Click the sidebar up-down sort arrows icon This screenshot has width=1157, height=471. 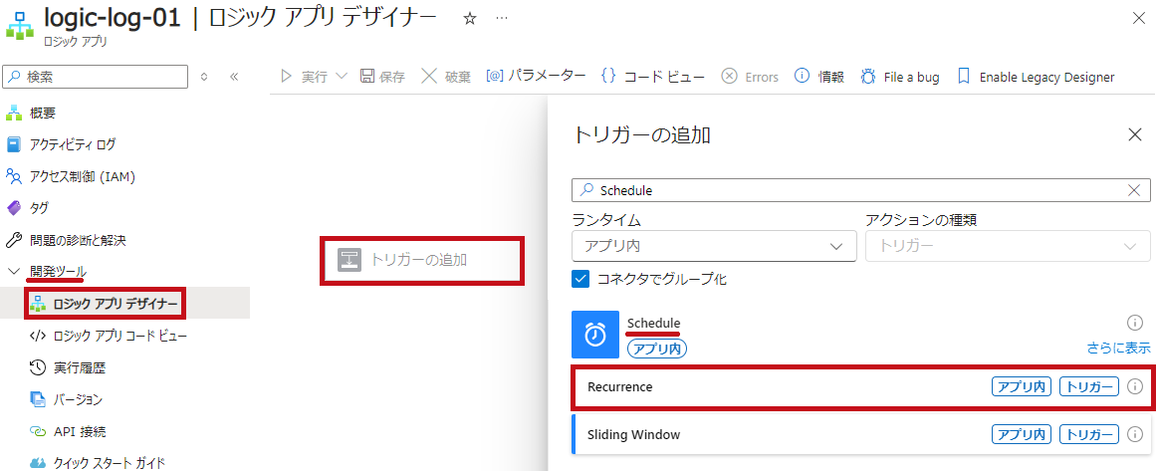(x=204, y=76)
